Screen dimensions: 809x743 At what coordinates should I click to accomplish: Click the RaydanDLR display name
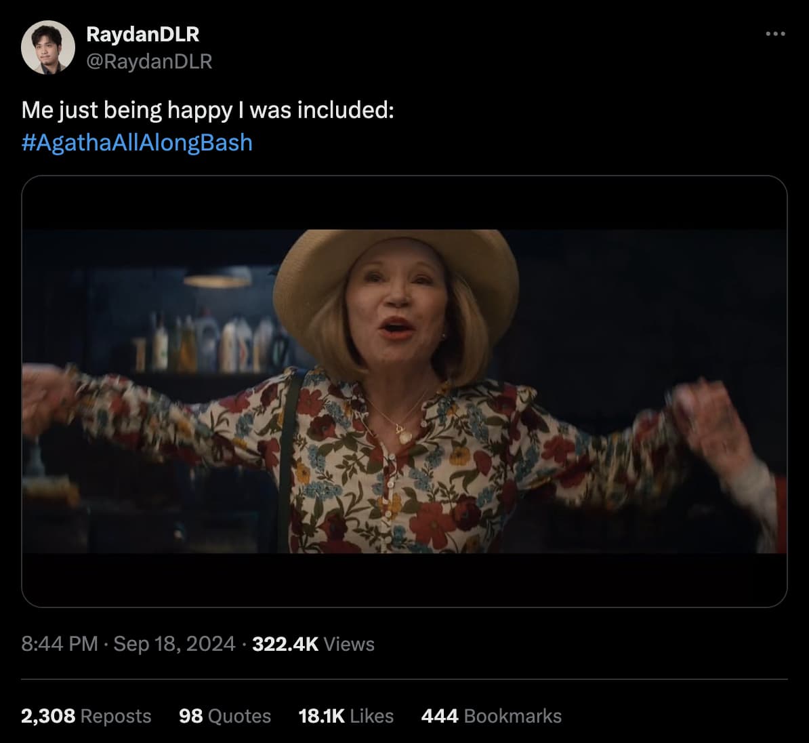click(142, 35)
